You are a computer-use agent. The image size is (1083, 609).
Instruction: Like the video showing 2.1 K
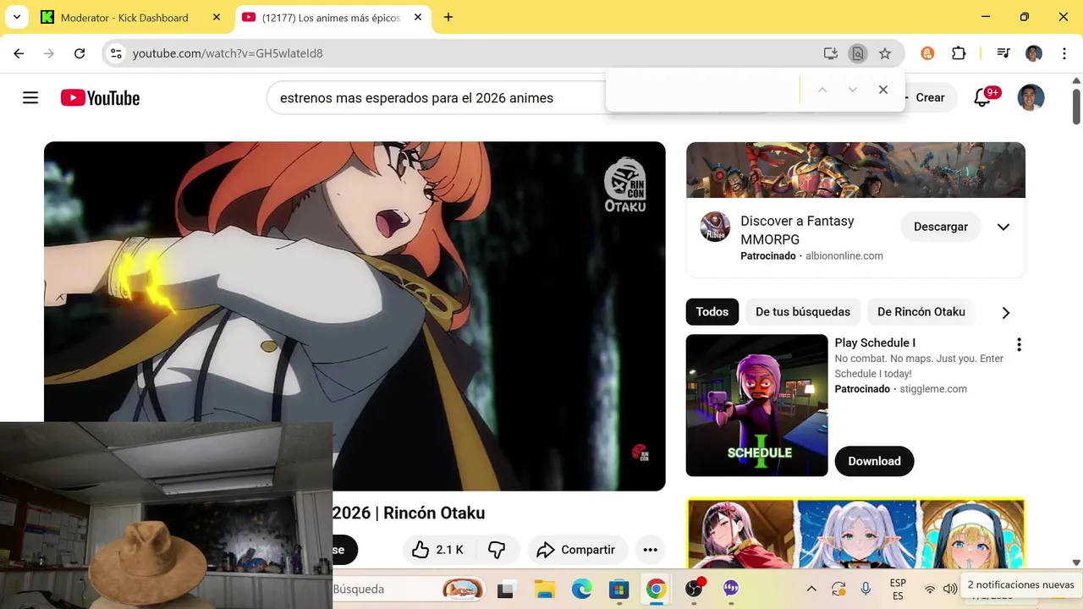pyautogui.click(x=438, y=550)
